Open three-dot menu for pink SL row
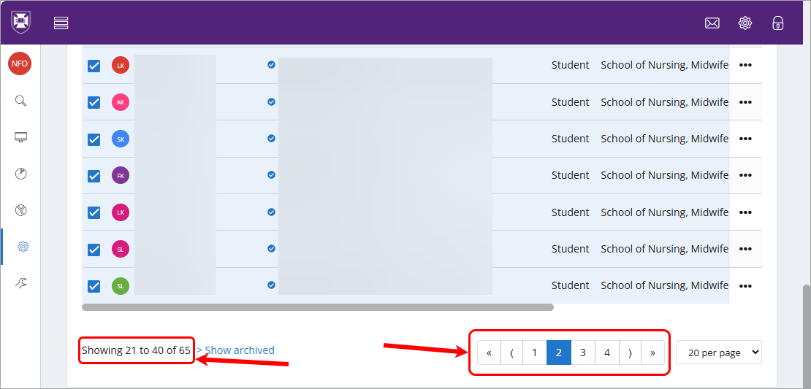811x389 pixels. 745,249
